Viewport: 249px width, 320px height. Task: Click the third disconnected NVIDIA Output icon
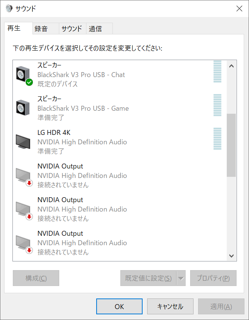[24, 243]
